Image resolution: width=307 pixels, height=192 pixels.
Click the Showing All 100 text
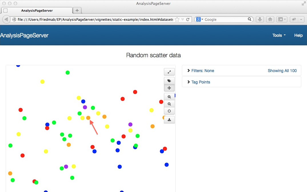pos(282,71)
